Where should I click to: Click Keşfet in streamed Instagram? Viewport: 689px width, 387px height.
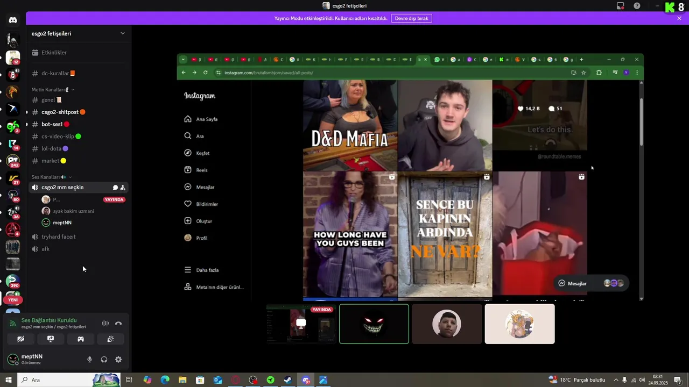coord(197,153)
